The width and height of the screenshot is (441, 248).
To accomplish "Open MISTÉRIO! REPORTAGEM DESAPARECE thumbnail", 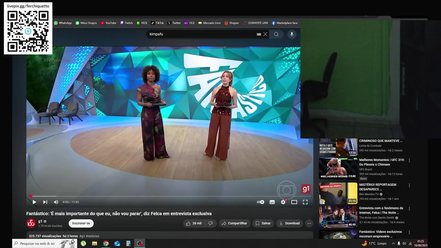I will [338, 193].
